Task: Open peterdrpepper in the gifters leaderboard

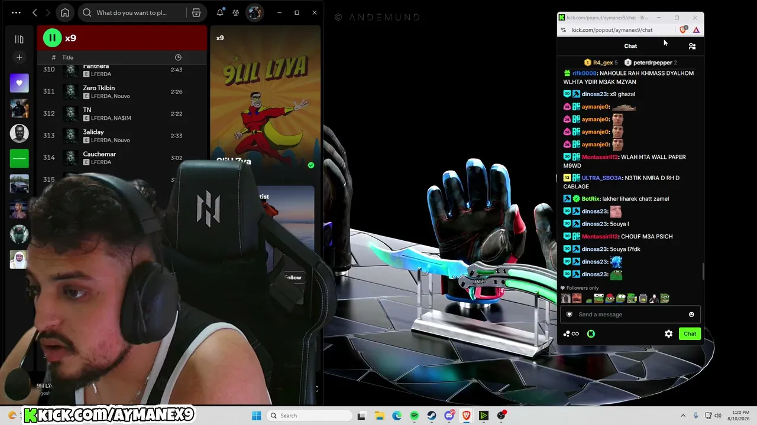Action: [651, 63]
